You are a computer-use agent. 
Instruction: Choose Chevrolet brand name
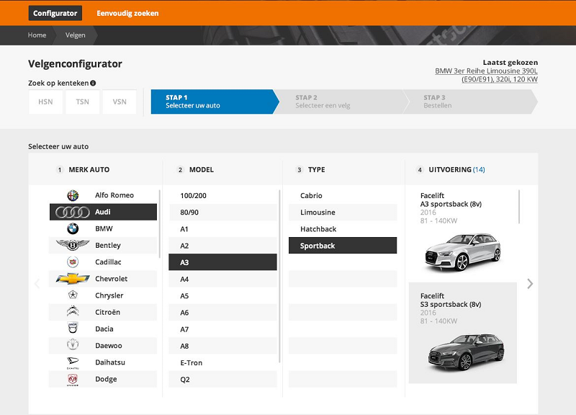tap(112, 279)
